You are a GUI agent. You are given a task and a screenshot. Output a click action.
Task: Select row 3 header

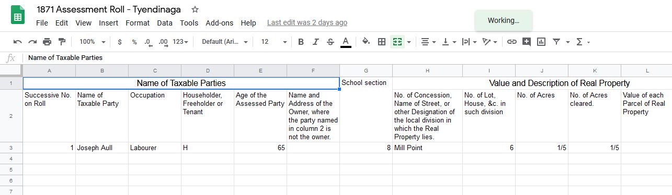click(x=11, y=148)
